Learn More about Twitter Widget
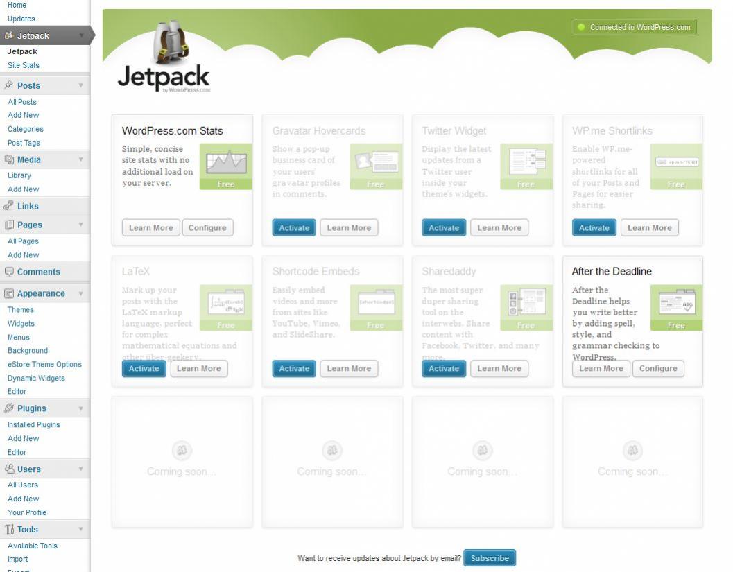The image size is (733, 572). [499, 227]
